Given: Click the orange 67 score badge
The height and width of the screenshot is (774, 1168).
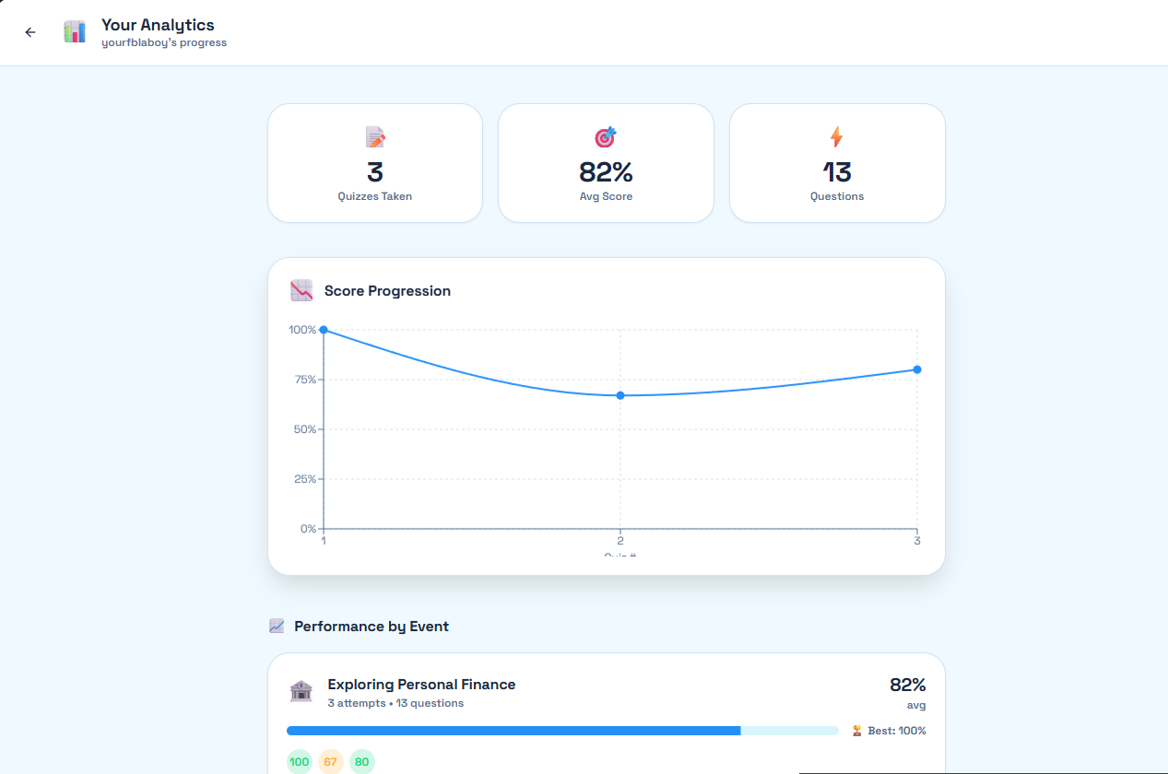Looking at the screenshot, I should 331,762.
